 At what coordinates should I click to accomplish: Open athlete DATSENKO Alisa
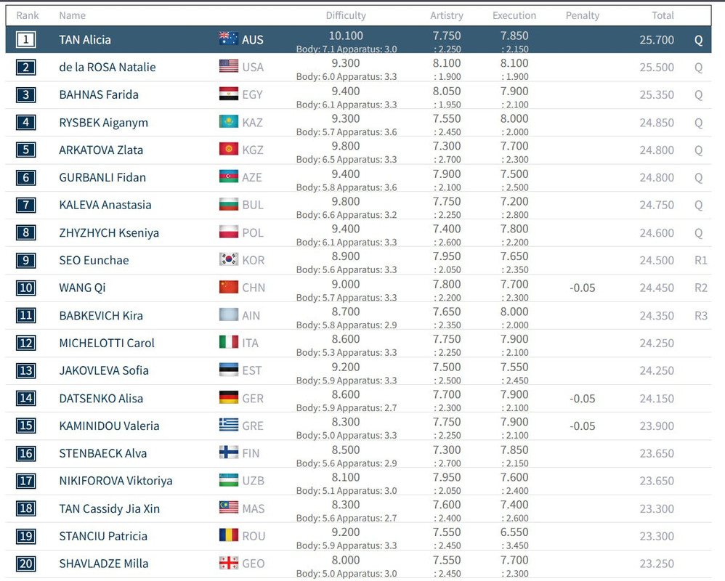point(101,399)
